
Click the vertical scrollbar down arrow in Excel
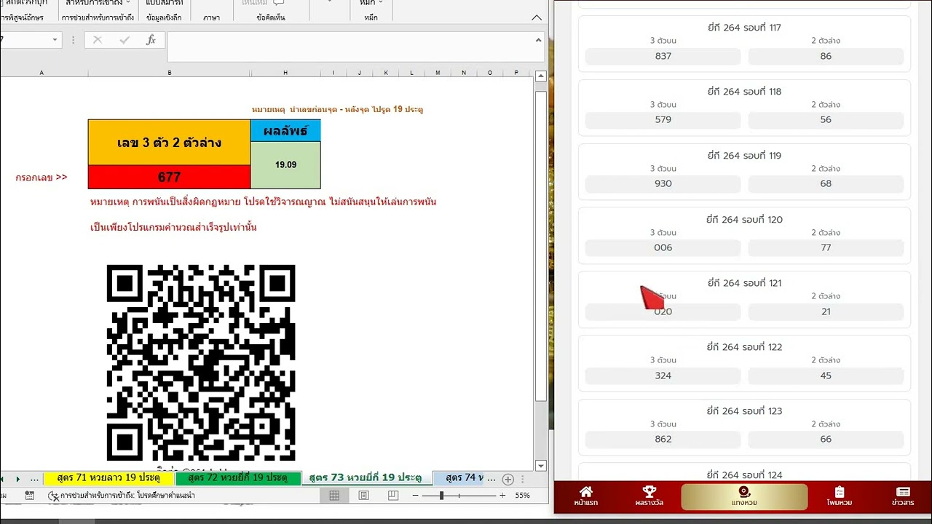point(541,466)
